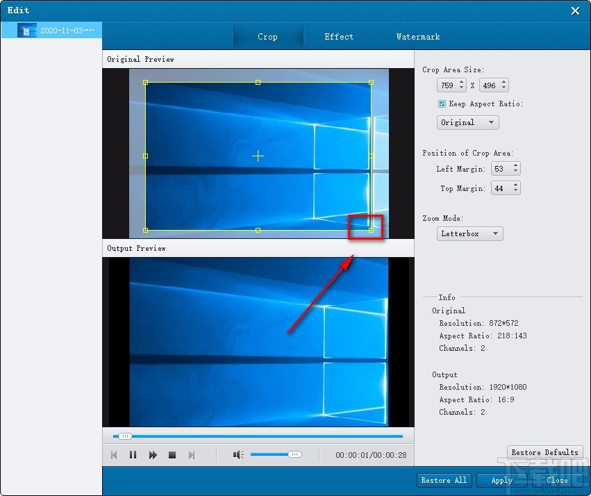Grab the top-middle crop handle
The height and width of the screenshot is (496, 591).
[258, 82]
